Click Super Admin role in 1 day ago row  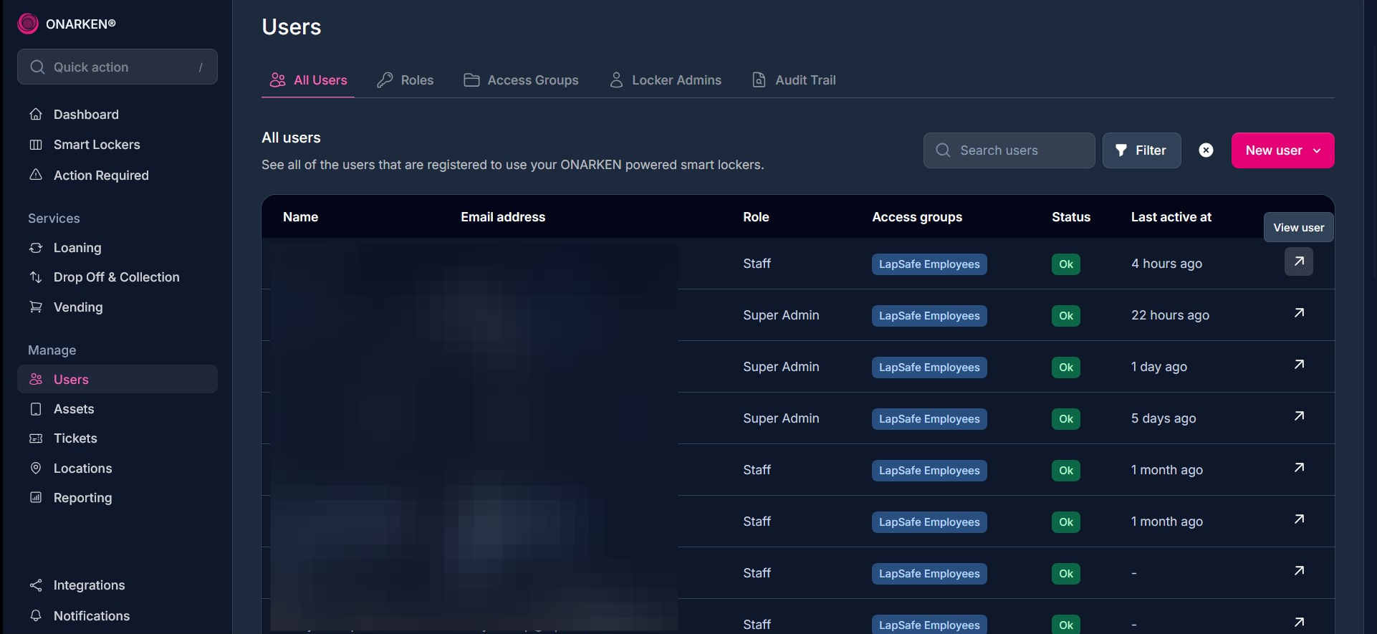pyautogui.click(x=781, y=367)
